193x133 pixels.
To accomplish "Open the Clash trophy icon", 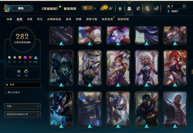I will click(102, 8).
